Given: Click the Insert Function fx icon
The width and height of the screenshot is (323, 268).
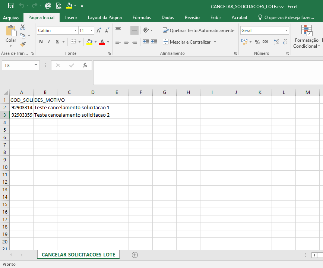Looking at the screenshot, I should pyautogui.click(x=85, y=65).
